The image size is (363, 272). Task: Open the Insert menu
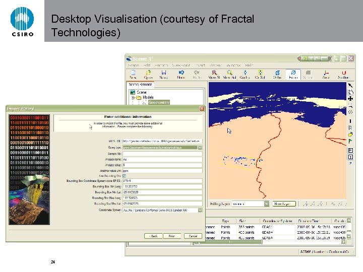click(201, 65)
